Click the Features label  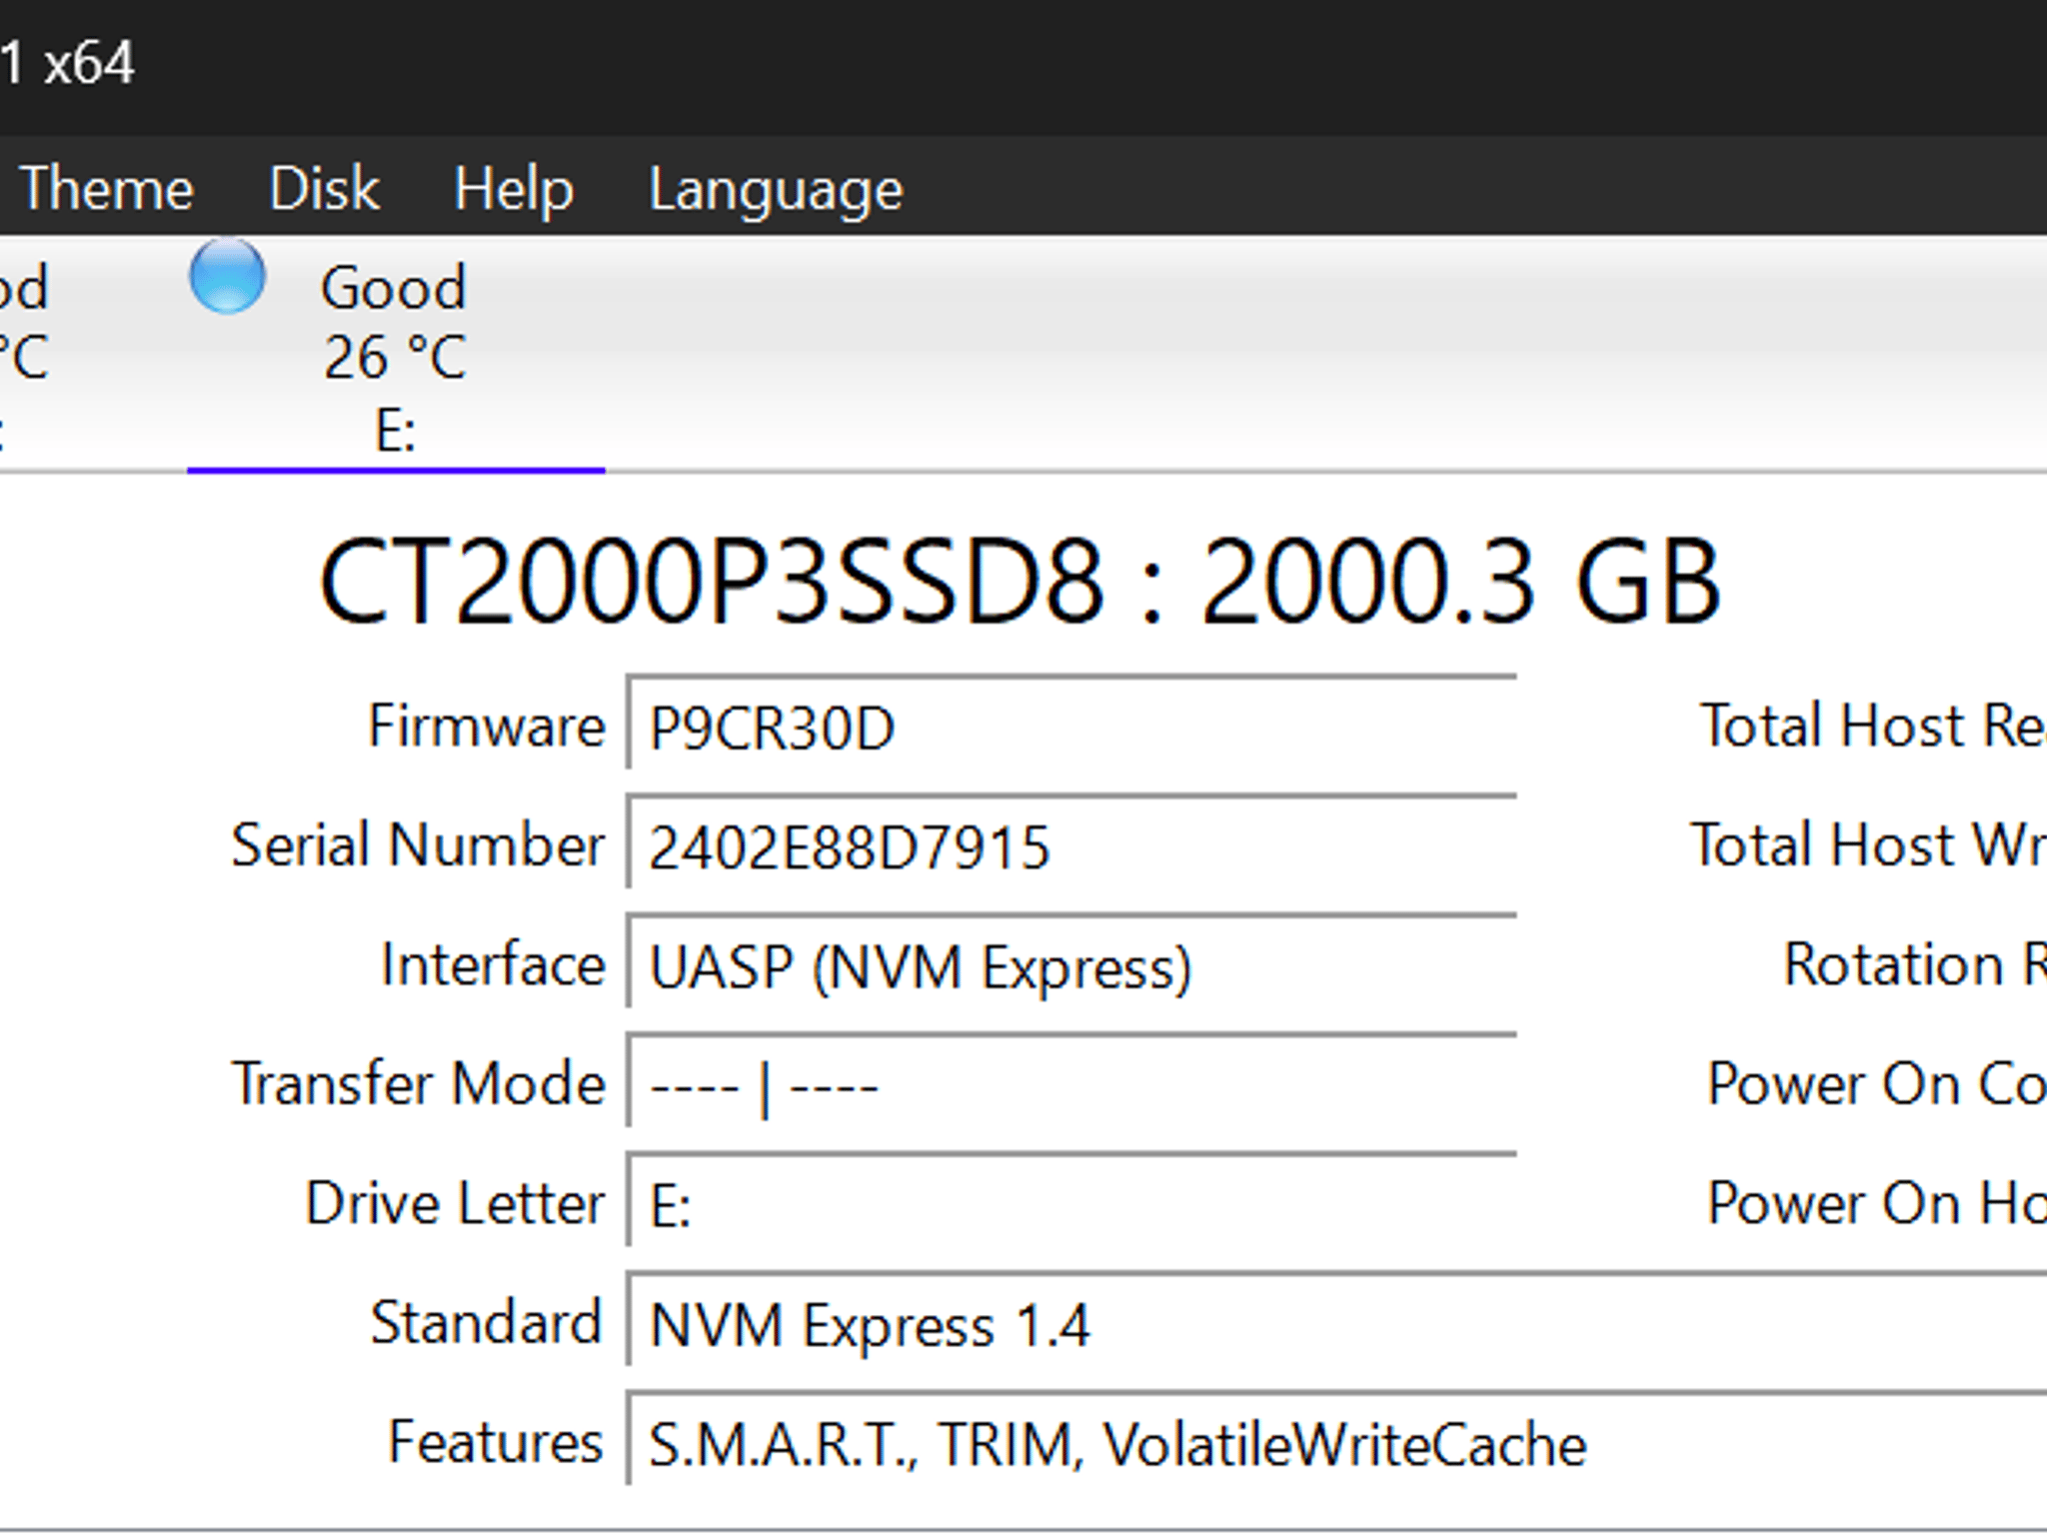coord(496,1442)
